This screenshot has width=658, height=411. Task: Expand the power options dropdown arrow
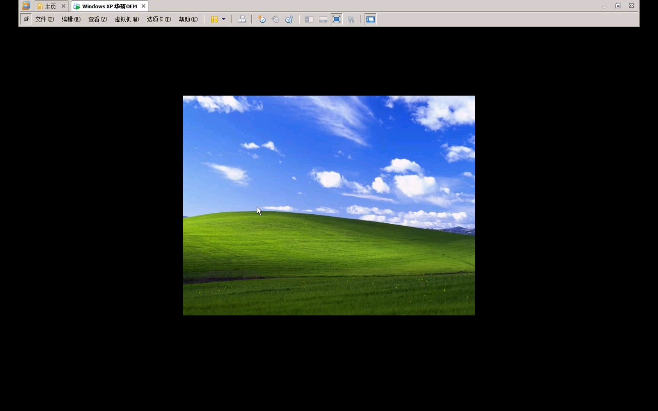click(x=224, y=19)
